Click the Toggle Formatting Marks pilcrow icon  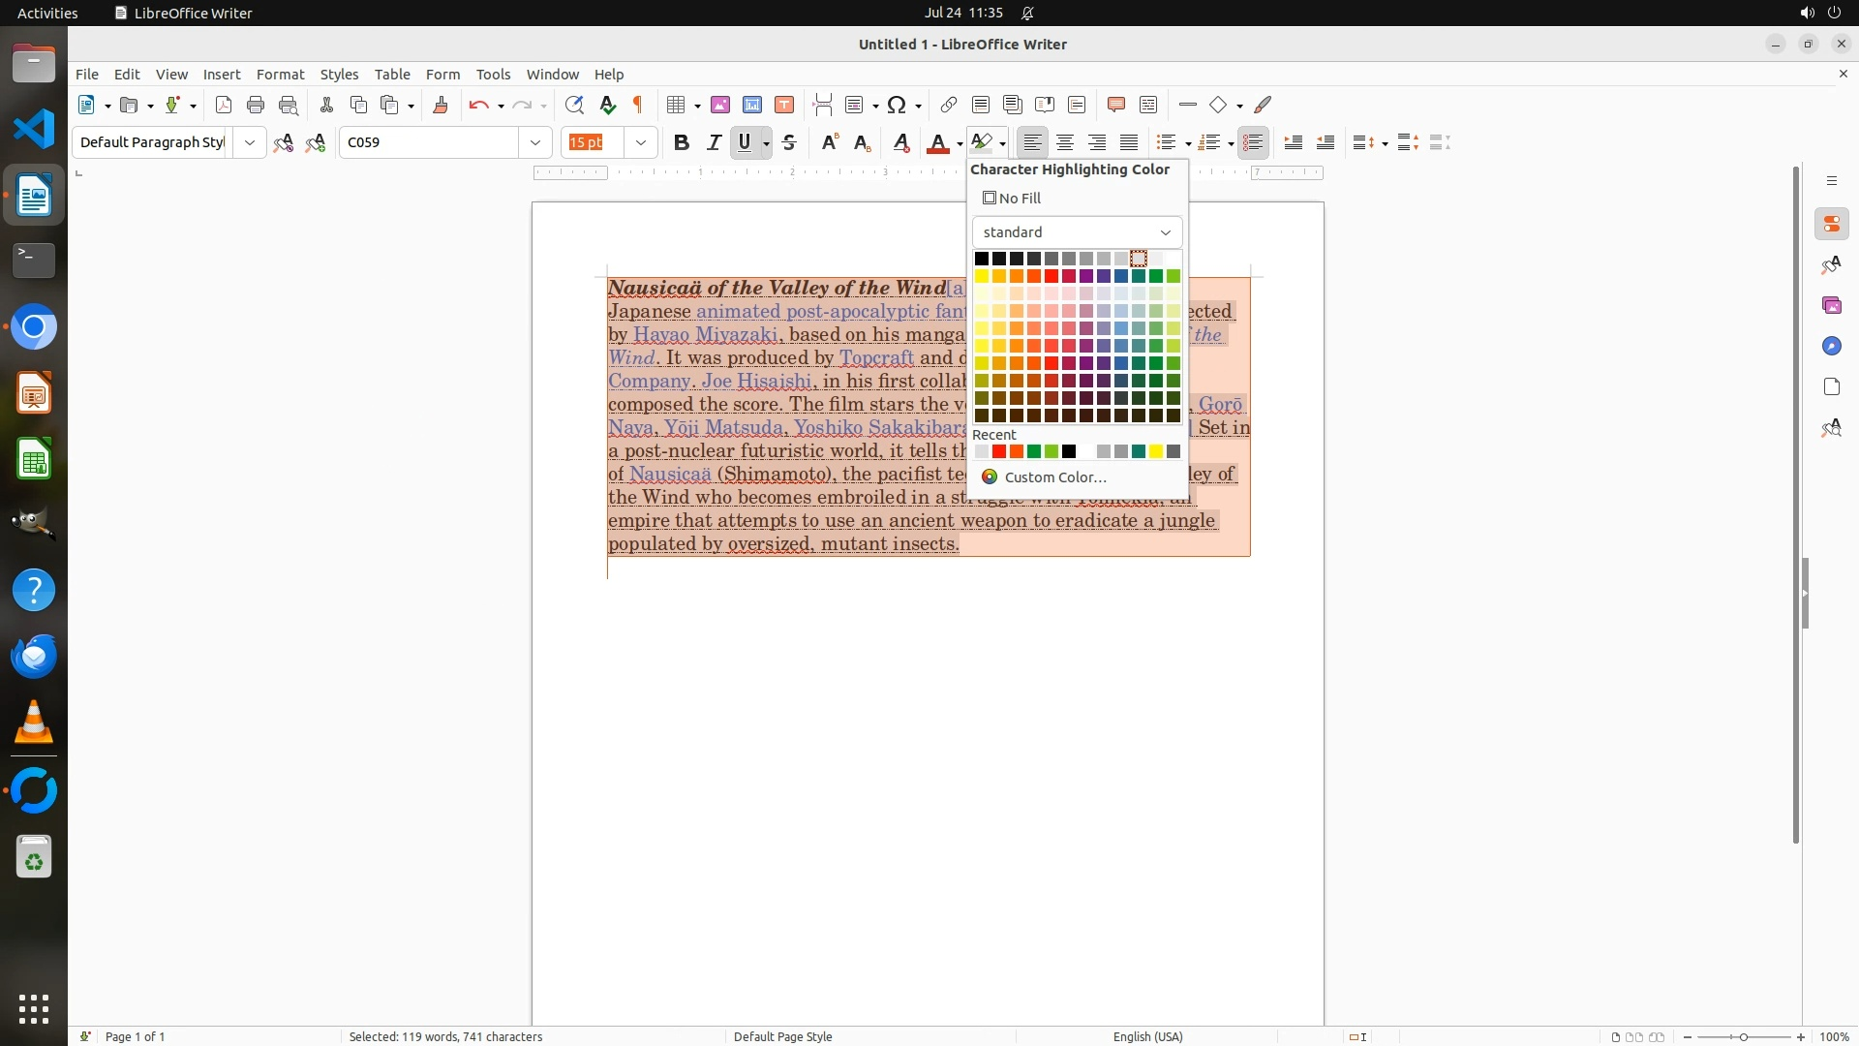(x=638, y=106)
